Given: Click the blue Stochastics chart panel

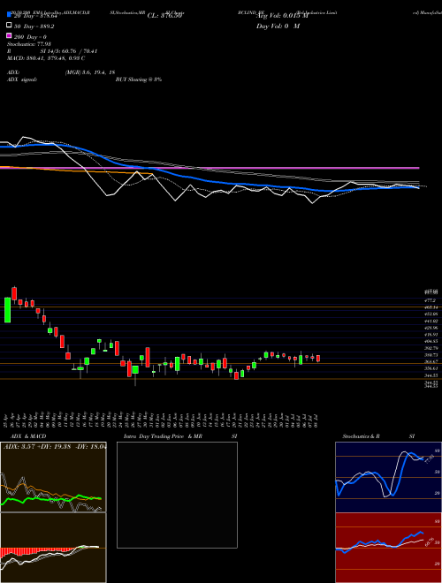Looking at the screenshot, I should coord(388,477).
